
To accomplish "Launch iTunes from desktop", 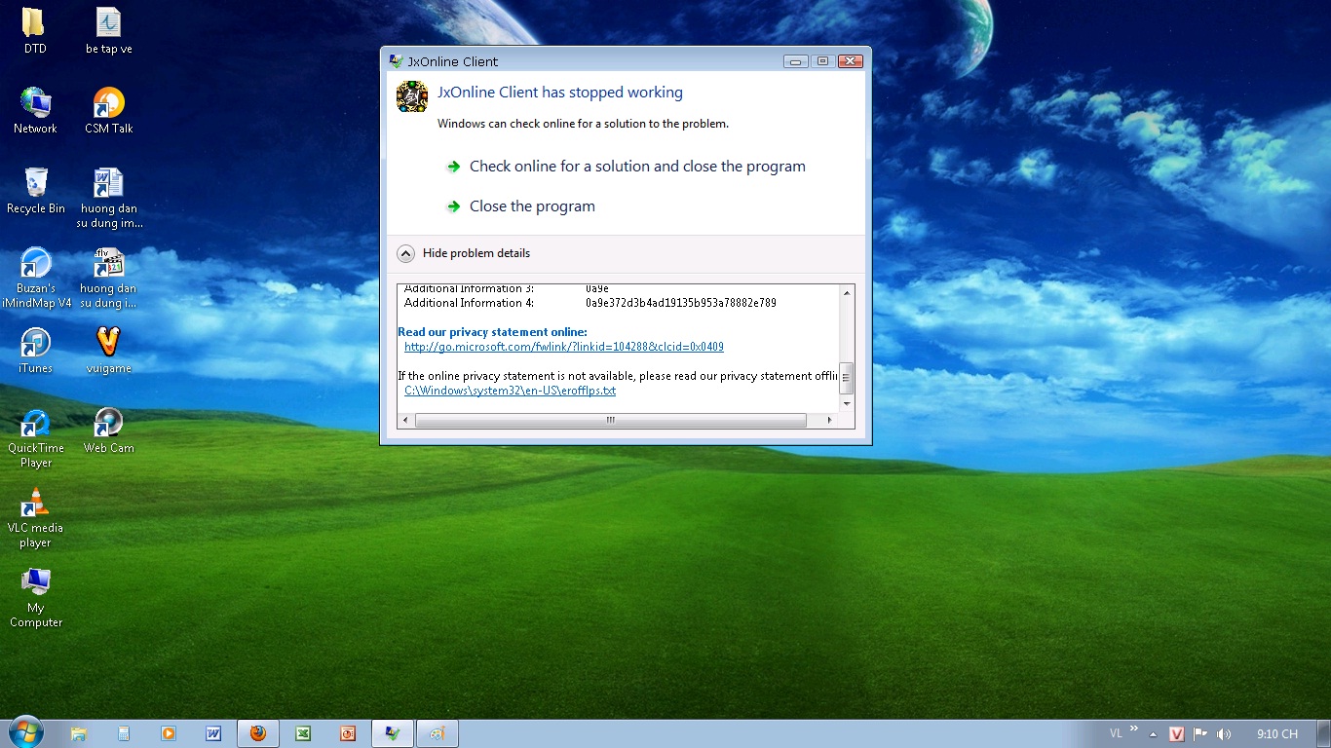I will [x=35, y=350].
